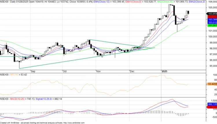The image size is (217, 124).
Task: Click the blue 103,399 EMA price tag
Action: (x=212, y=19)
